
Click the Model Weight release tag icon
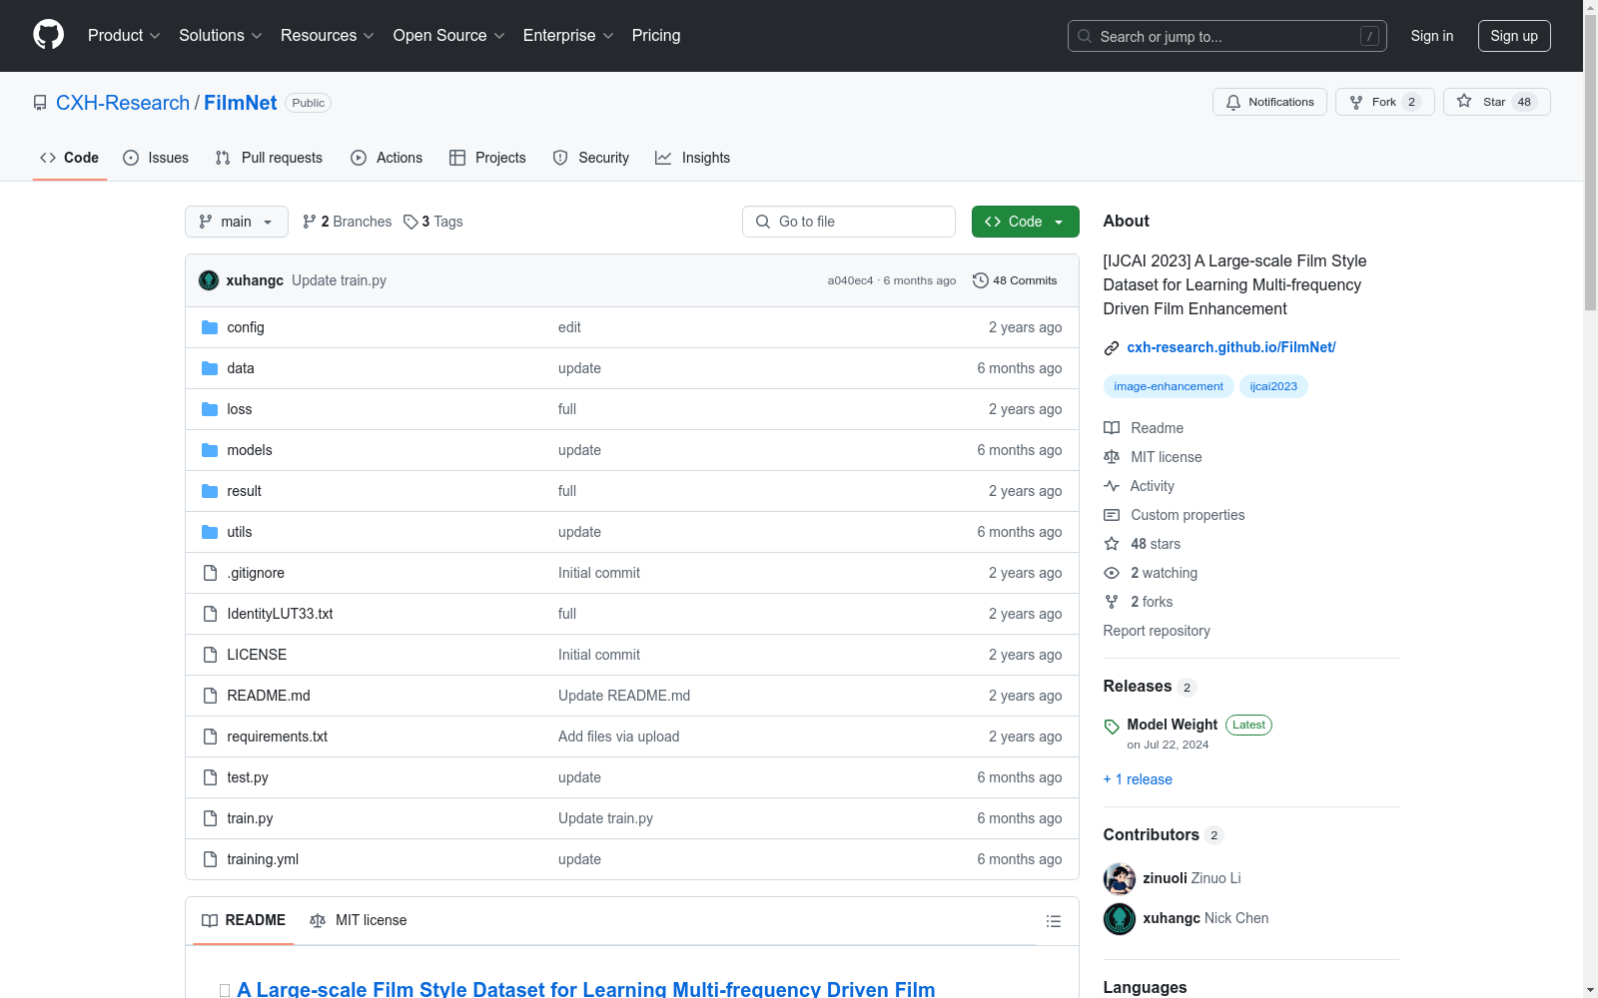click(x=1112, y=727)
